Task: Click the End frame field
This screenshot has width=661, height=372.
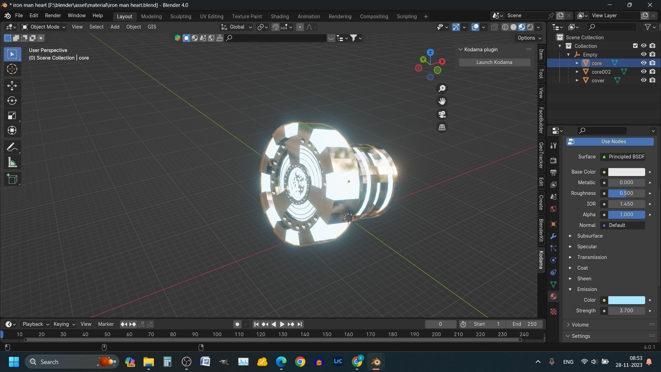Action: click(524, 324)
